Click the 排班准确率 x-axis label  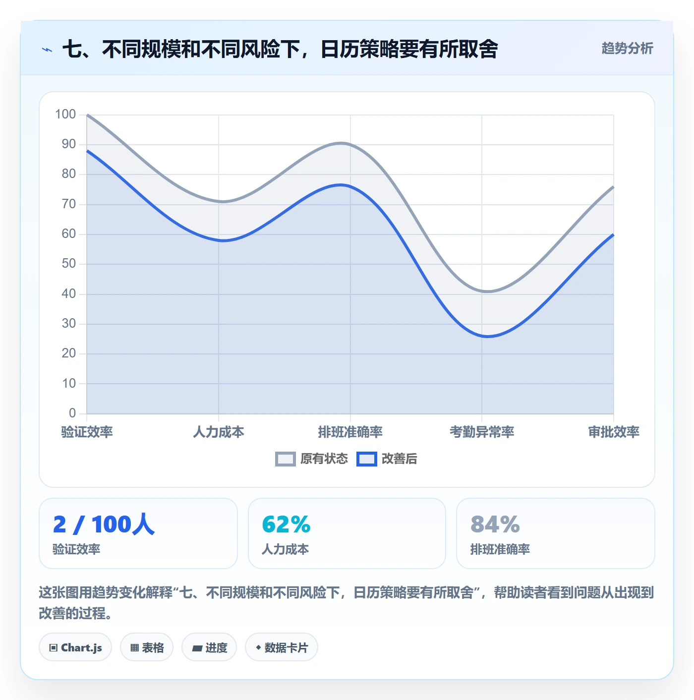point(350,432)
